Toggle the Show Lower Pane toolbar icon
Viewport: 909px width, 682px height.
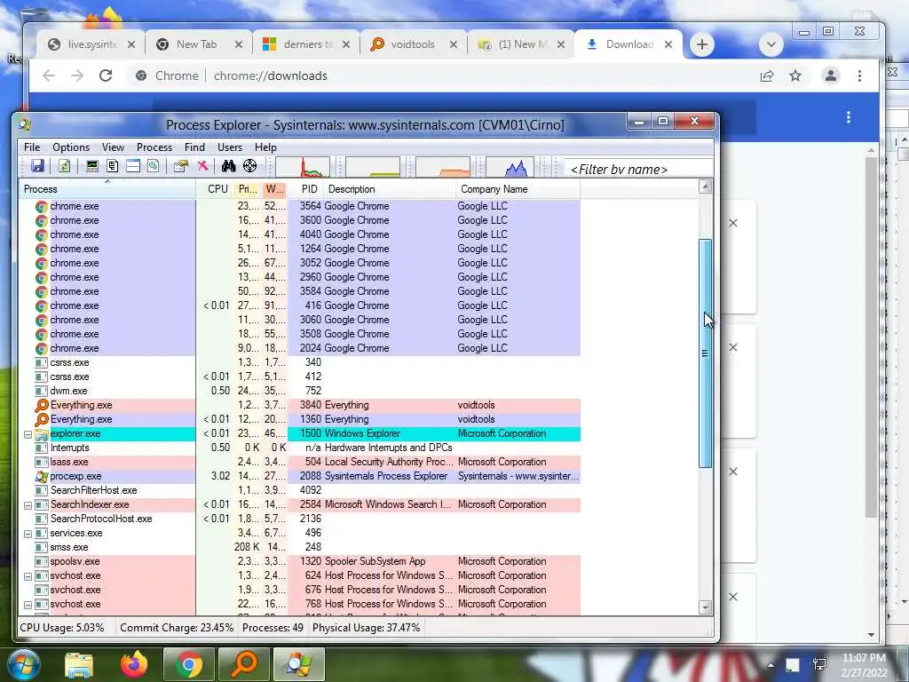coord(133,166)
